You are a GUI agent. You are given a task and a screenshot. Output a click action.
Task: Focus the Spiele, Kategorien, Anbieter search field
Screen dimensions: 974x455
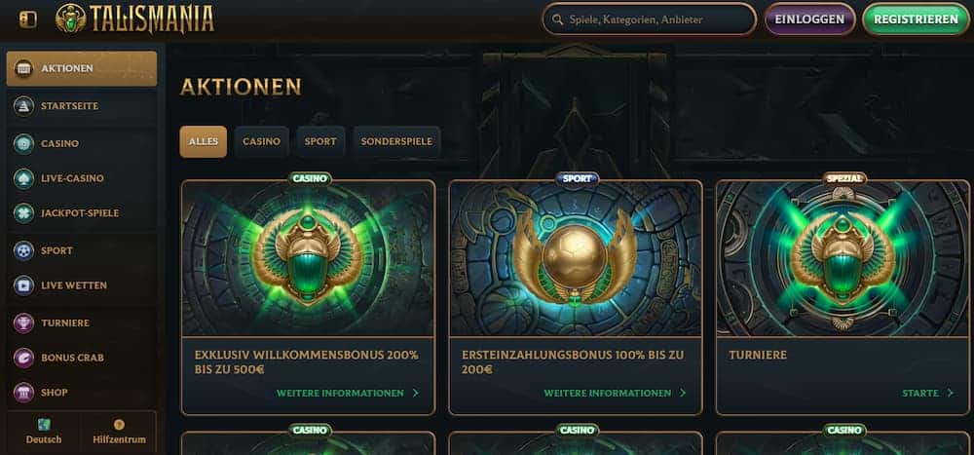(x=649, y=19)
